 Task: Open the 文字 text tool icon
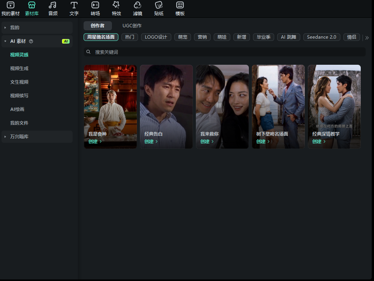[74, 5]
